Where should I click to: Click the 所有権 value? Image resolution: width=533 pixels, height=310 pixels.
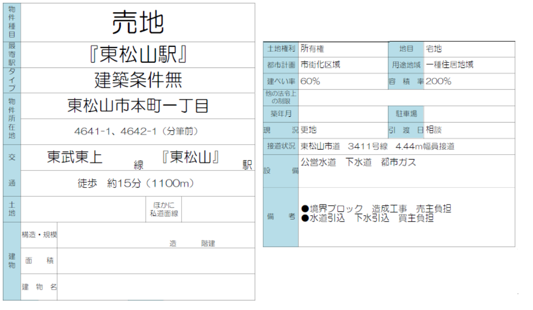pyautogui.click(x=312, y=49)
